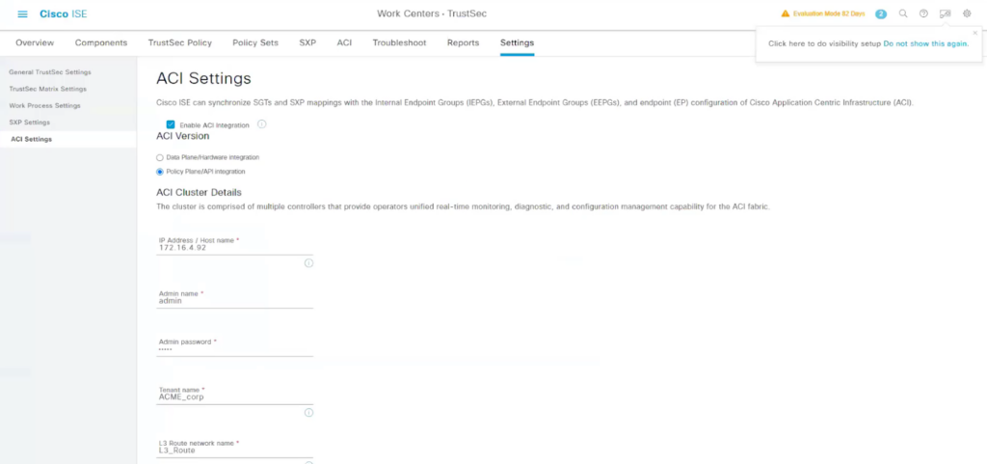This screenshot has height=464, width=987.
Task: Open General TrustSec Settings in sidebar
Action: [50, 72]
